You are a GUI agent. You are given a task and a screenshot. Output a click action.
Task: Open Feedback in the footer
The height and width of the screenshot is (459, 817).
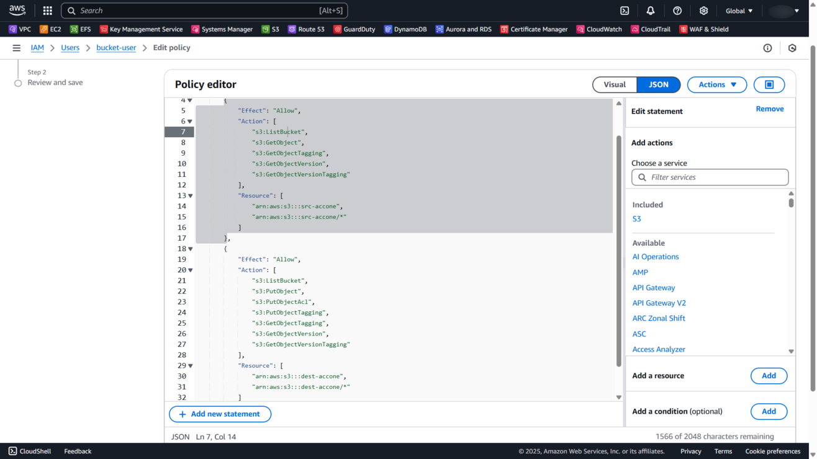click(78, 451)
